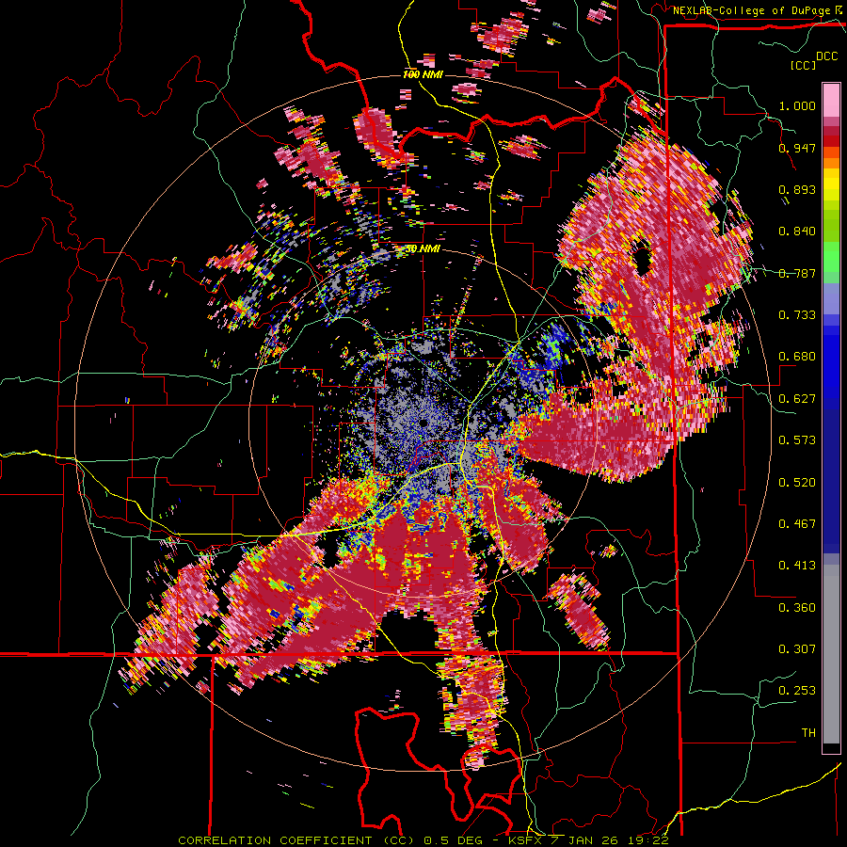Select the 0.413 legend value
Image resolution: width=847 pixels, height=847 pixels.
(x=797, y=566)
